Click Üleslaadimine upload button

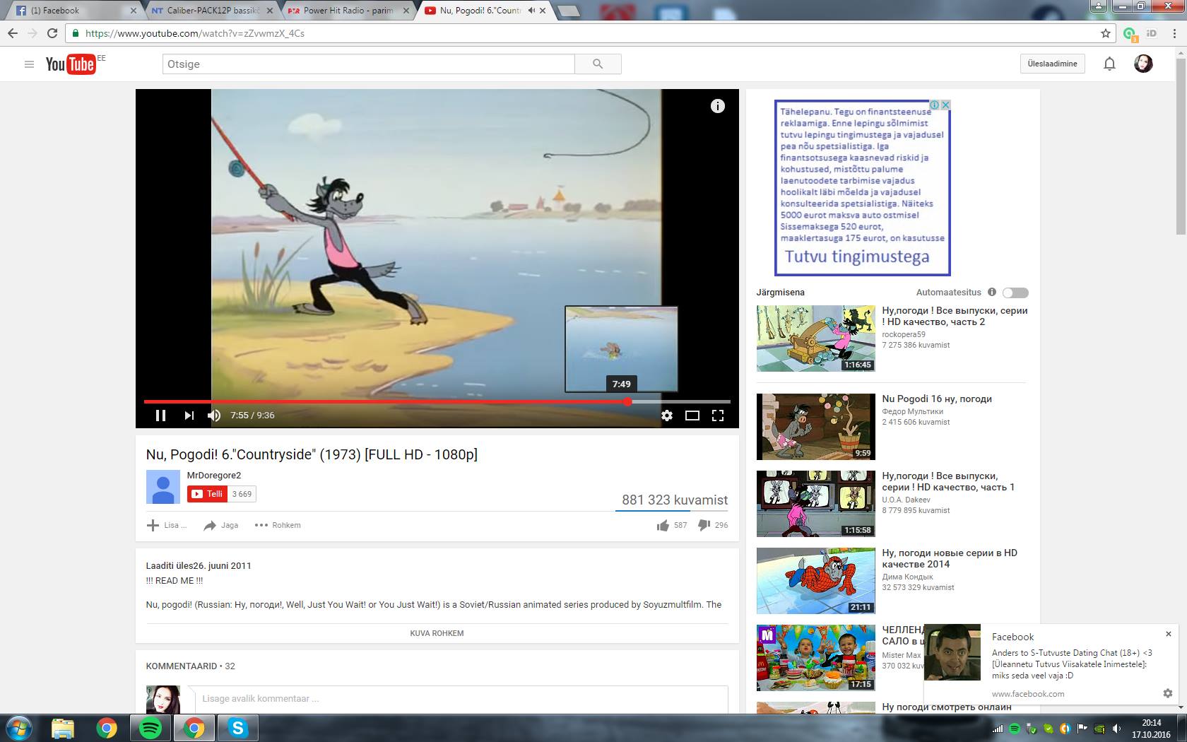(x=1052, y=64)
